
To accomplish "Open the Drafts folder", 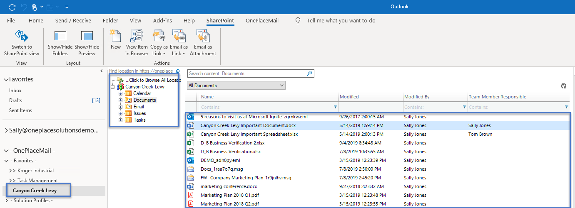I will pos(16,100).
